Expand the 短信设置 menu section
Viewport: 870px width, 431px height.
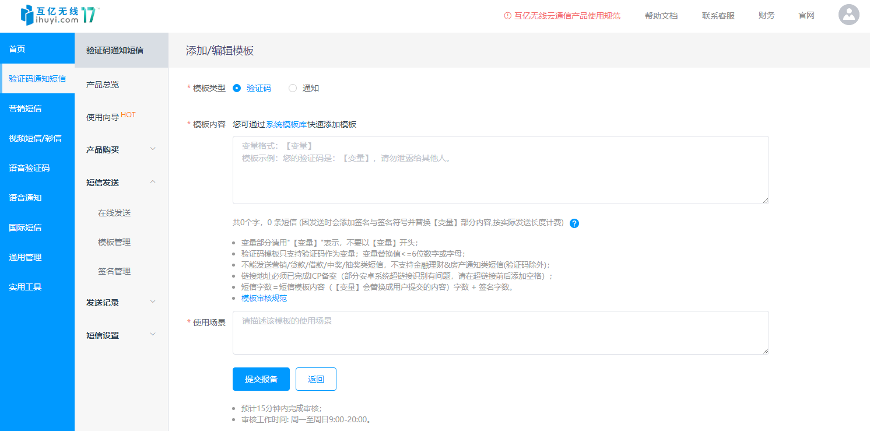pyautogui.click(x=121, y=335)
